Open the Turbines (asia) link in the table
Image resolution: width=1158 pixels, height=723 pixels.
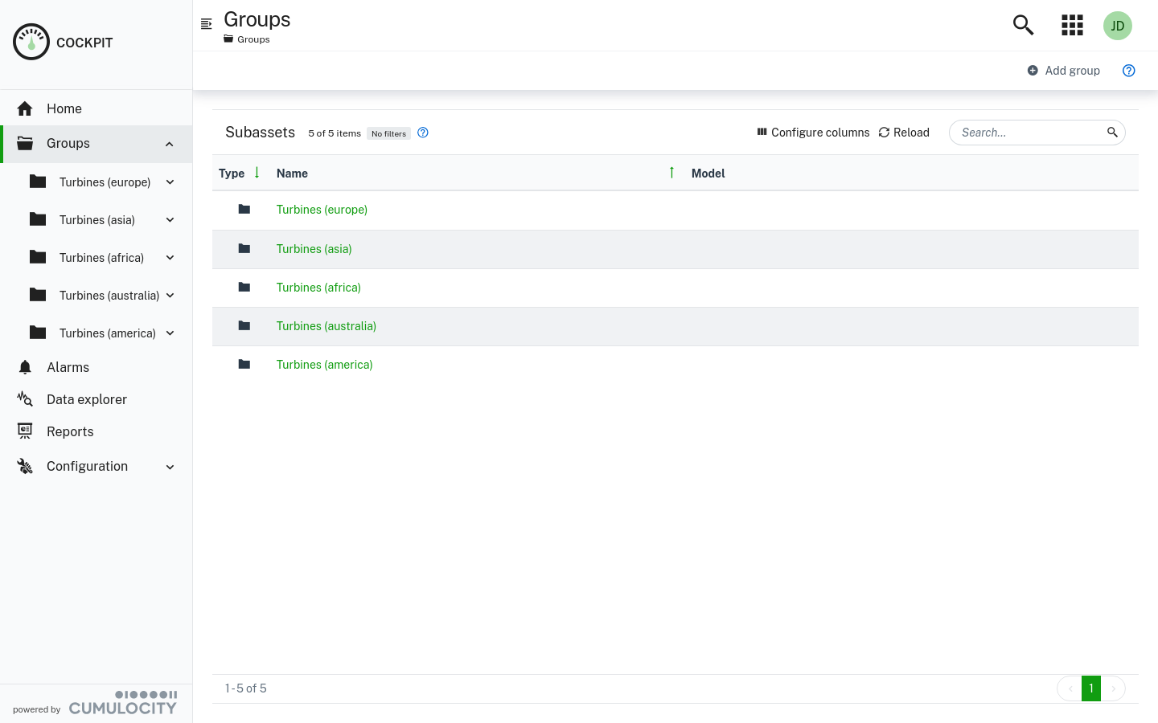pos(314,249)
